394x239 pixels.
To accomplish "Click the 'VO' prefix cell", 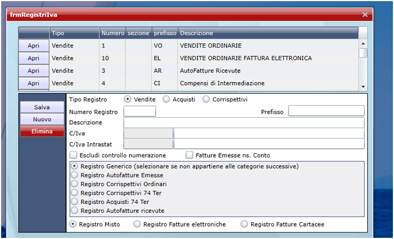I will (165, 45).
